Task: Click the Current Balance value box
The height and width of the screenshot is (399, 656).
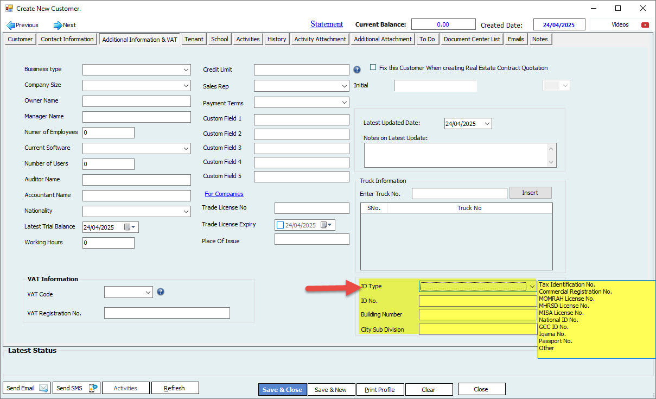Action: tap(443, 24)
